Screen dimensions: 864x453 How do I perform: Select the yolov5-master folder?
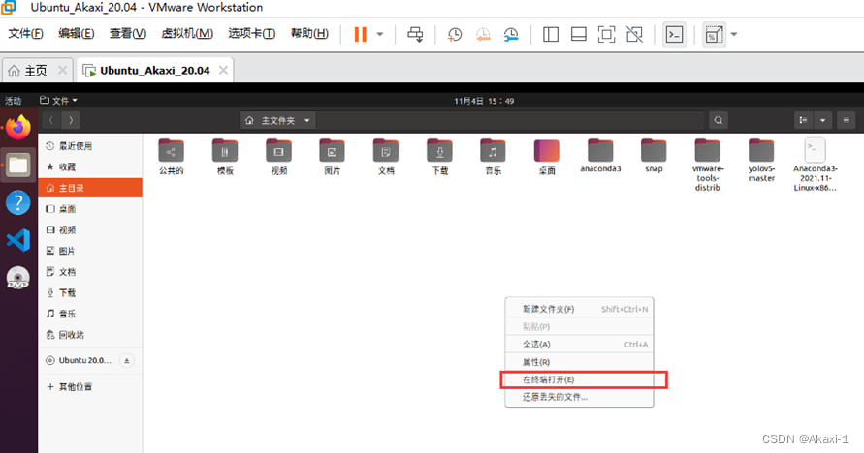tap(761, 161)
